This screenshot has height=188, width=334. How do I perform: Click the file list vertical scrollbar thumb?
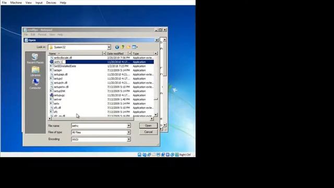coord(156,99)
